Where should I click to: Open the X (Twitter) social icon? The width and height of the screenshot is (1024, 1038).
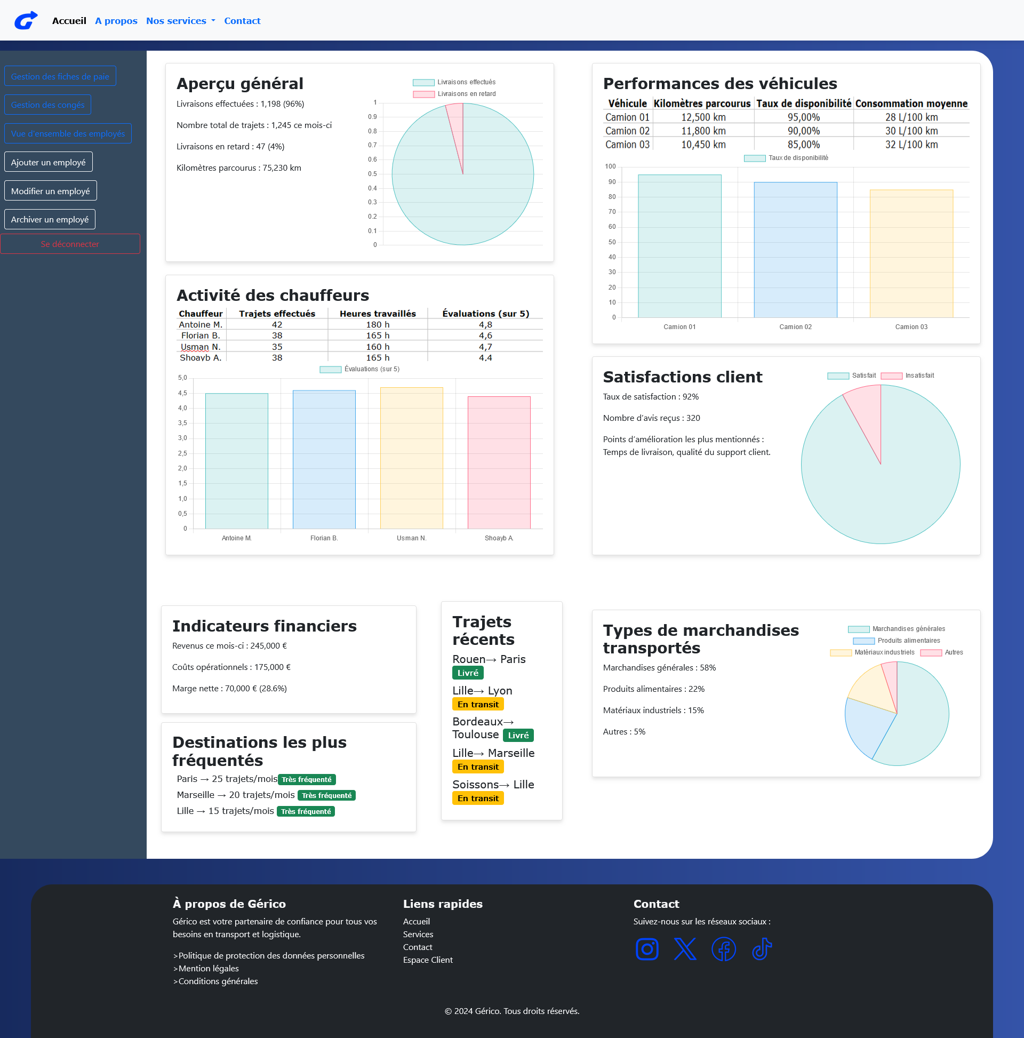pos(685,949)
